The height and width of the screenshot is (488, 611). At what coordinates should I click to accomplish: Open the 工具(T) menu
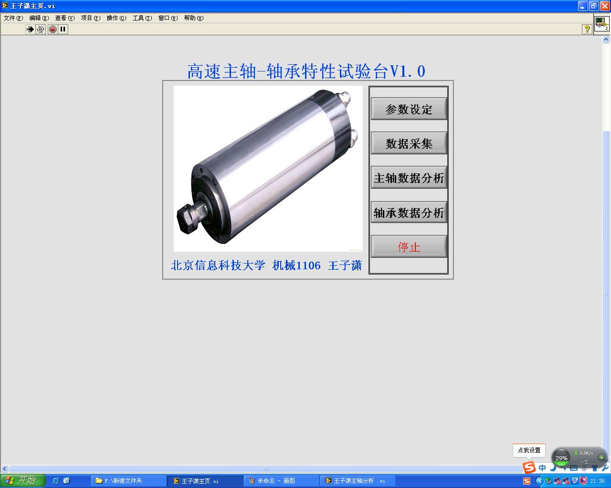click(142, 18)
